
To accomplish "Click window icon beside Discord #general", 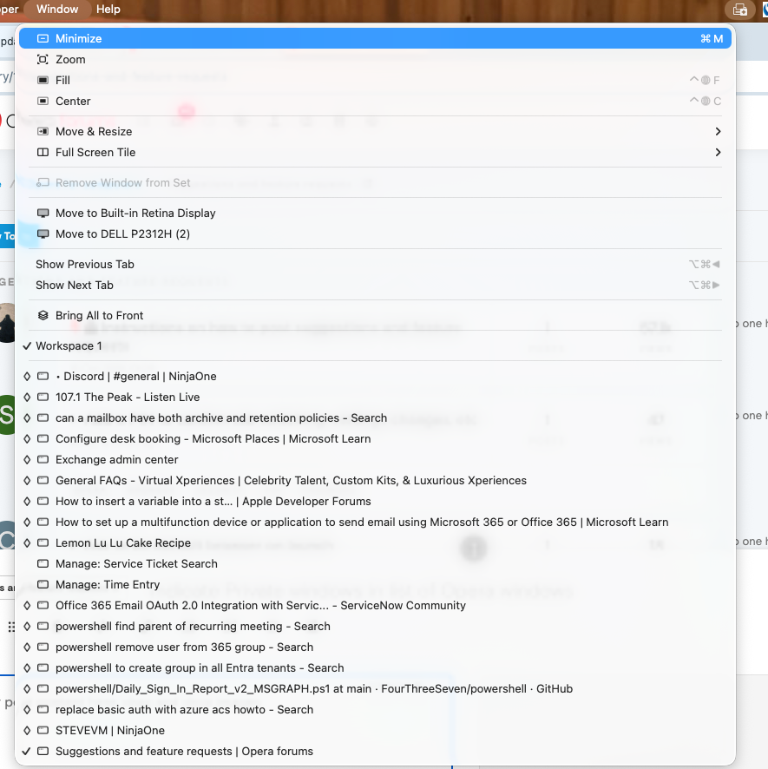I will coord(43,376).
